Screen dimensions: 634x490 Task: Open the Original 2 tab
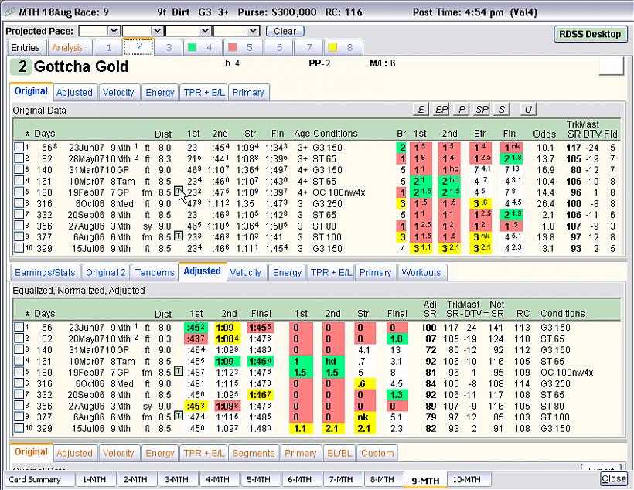105,273
